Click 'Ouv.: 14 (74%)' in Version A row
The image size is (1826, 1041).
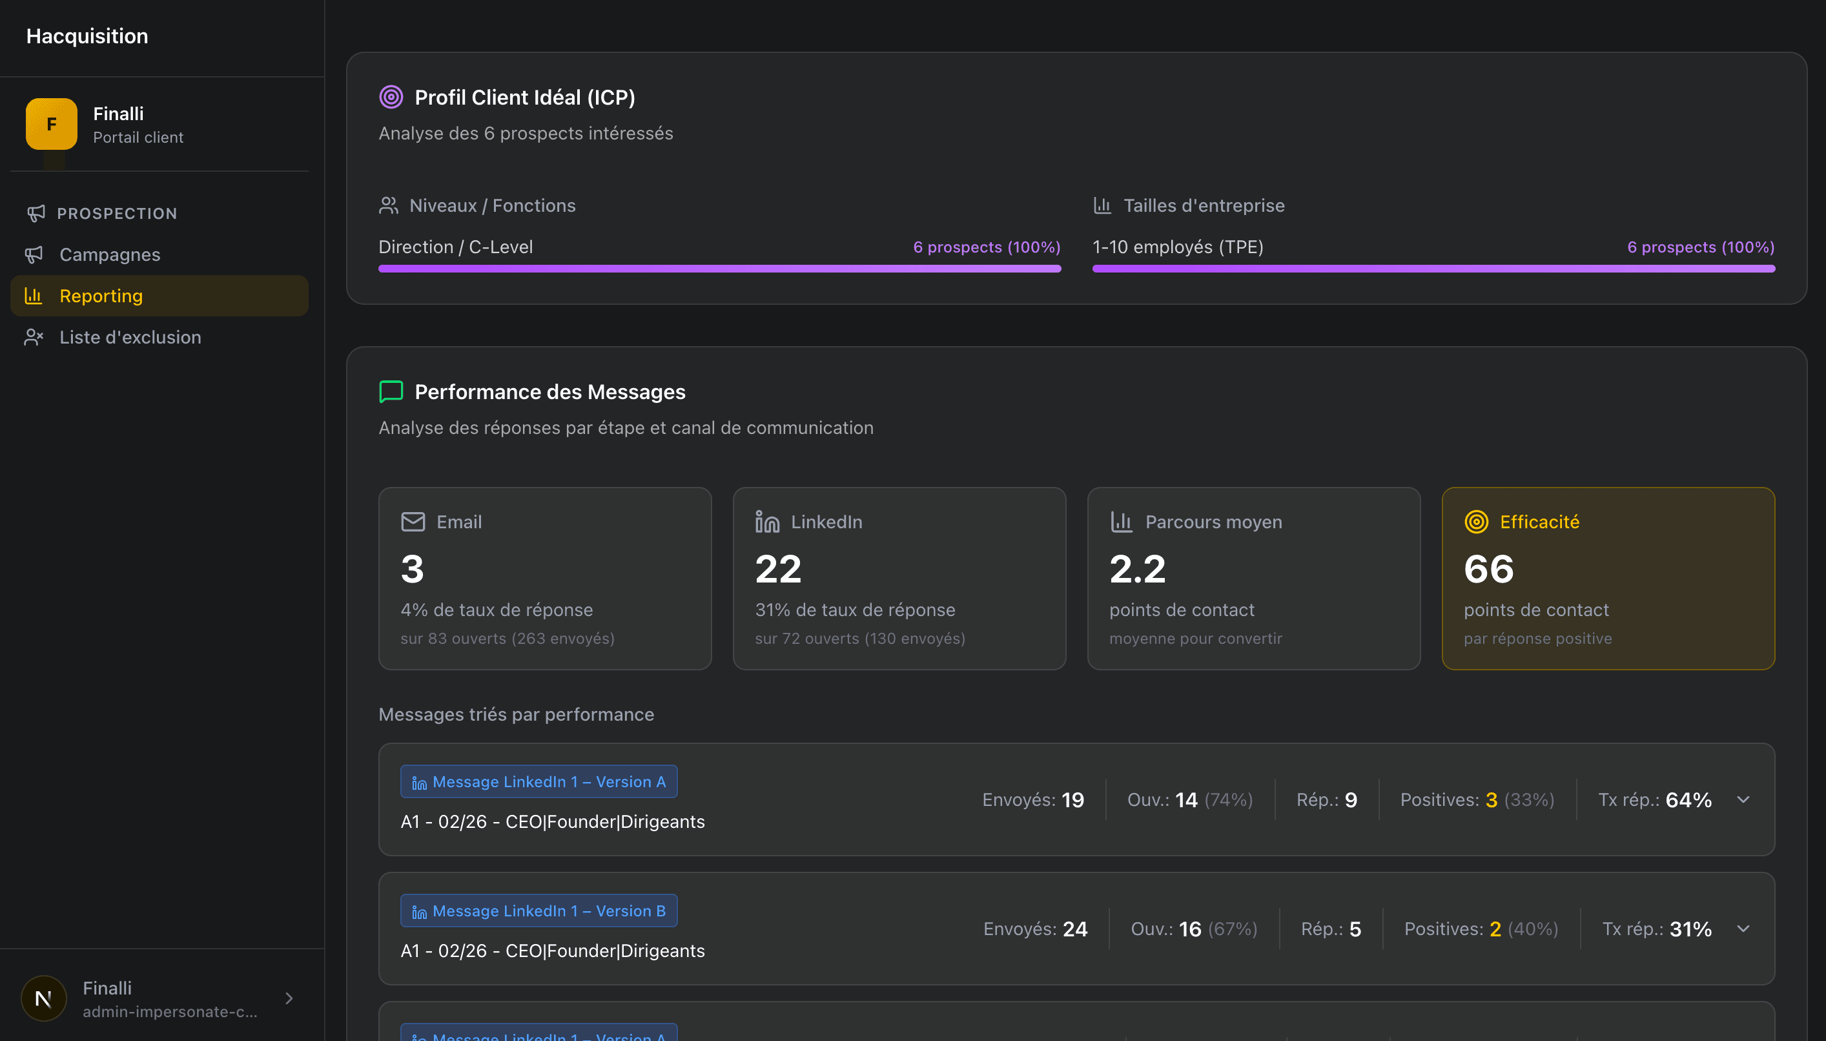tap(1191, 799)
